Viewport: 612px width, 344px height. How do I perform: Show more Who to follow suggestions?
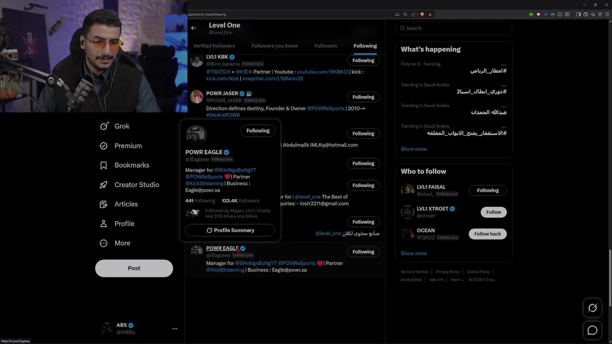[x=414, y=253]
